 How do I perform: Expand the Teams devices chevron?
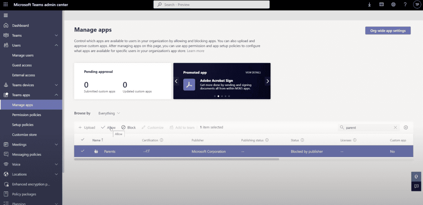56,85
